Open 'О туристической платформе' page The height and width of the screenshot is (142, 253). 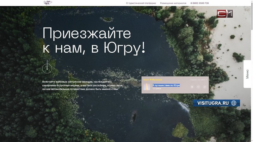141,3
